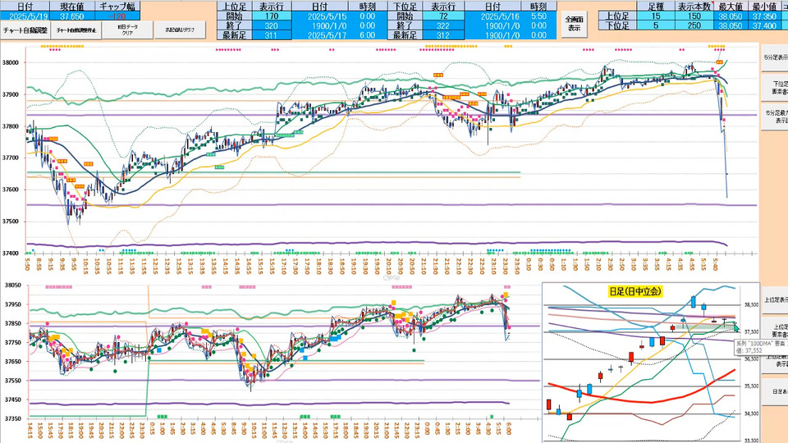Viewport: 788px width, 443px height.
Task: Select the 2025/5/16 start date cell
Action: pos(492,16)
